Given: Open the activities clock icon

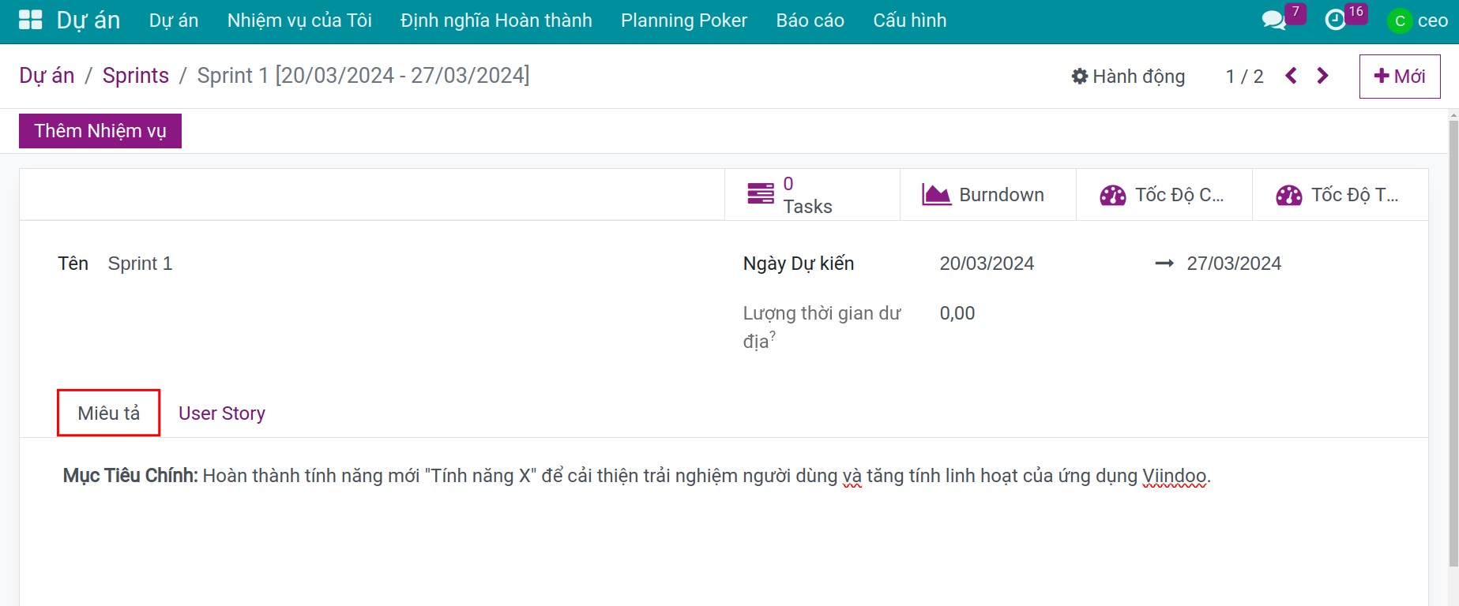Looking at the screenshot, I should coord(1335,21).
